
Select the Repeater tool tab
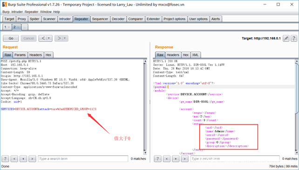(82, 19)
